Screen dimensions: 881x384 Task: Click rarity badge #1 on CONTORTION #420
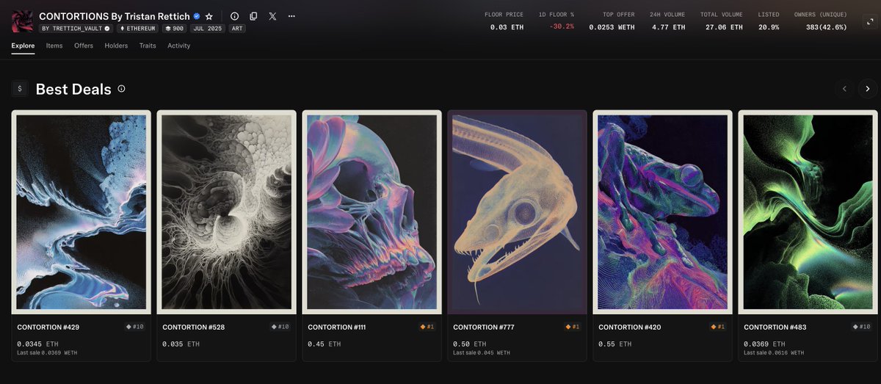[718, 327]
